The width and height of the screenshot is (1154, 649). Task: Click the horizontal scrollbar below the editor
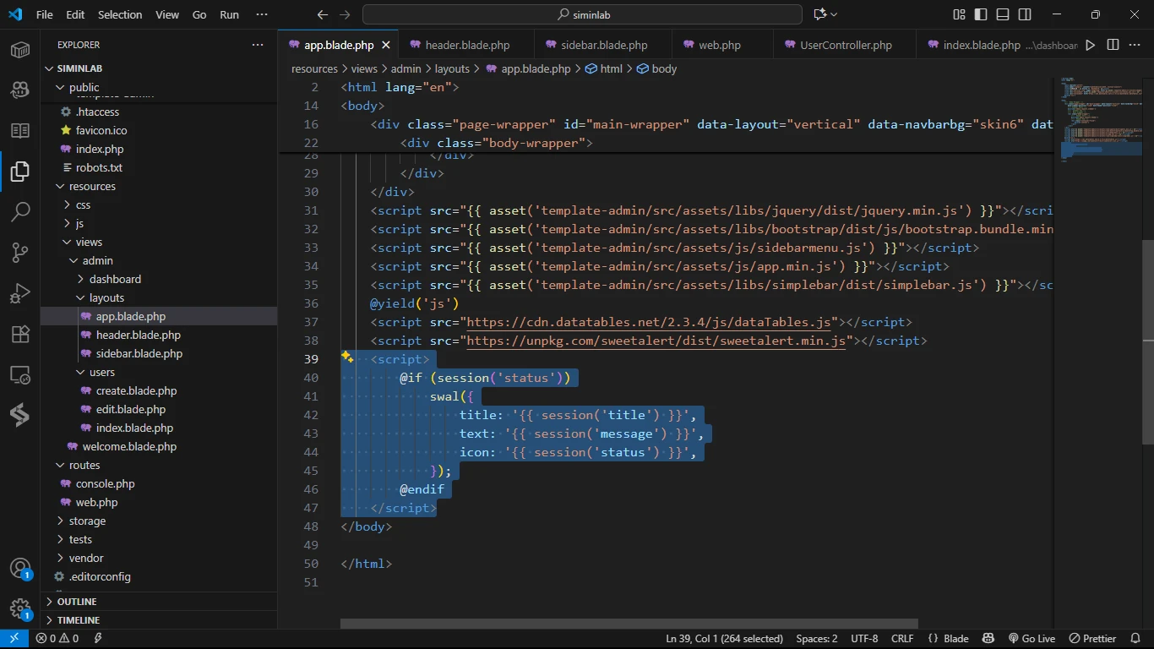pyautogui.click(x=629, y=624)
